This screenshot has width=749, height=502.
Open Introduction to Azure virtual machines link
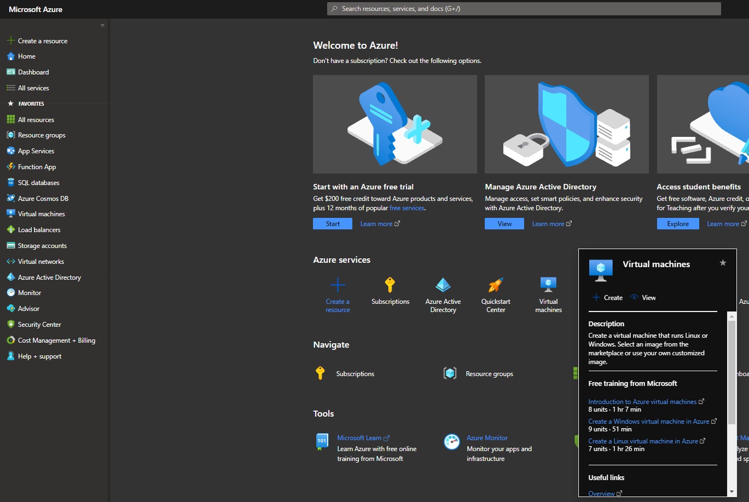pyautogui.click(x=642, y=402)
